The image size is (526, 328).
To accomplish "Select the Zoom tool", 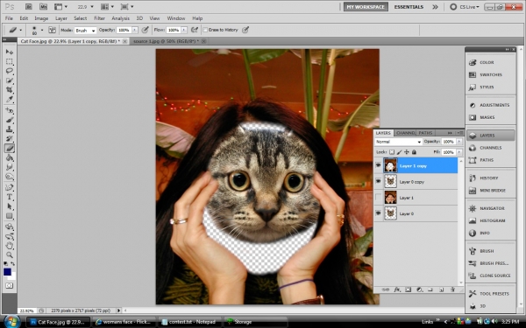I will 10,255.
